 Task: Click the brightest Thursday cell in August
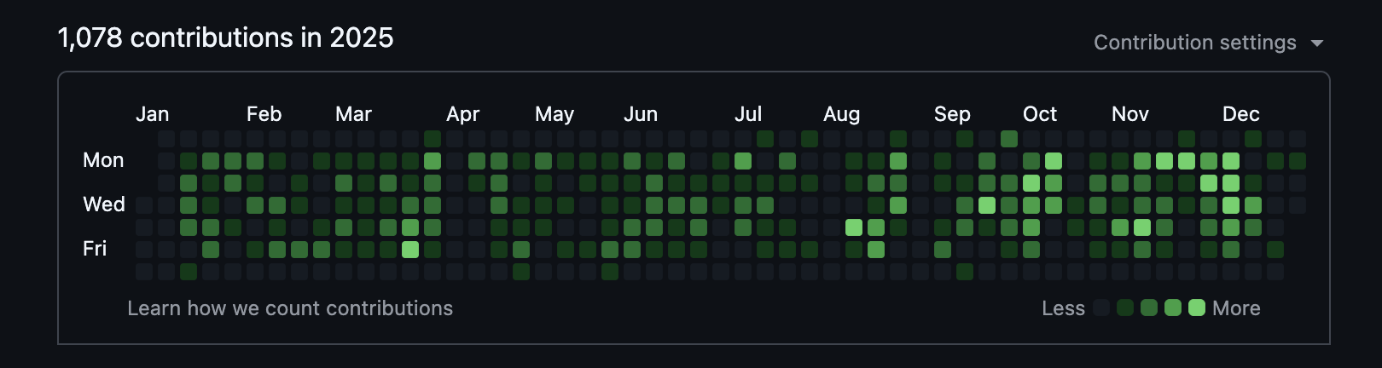click(854, 227)
